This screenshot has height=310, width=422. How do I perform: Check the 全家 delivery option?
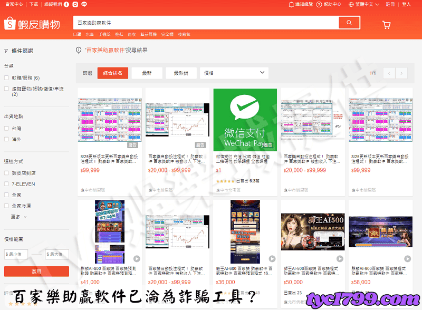[6, 195]
